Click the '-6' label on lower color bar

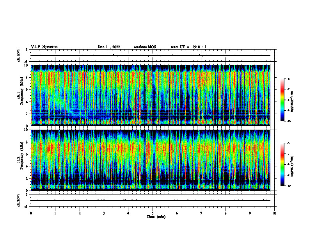pyautogui.click(x=288, y=143)
